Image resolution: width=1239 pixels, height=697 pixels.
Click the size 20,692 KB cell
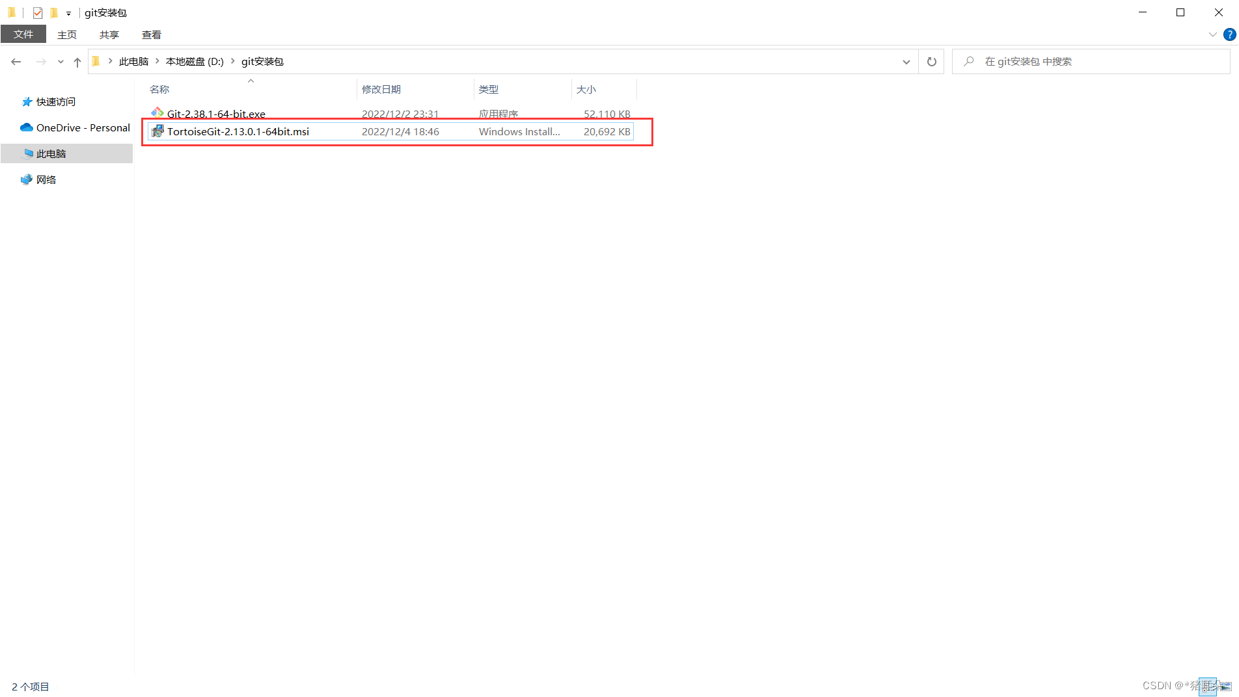[x=606, y=132]
